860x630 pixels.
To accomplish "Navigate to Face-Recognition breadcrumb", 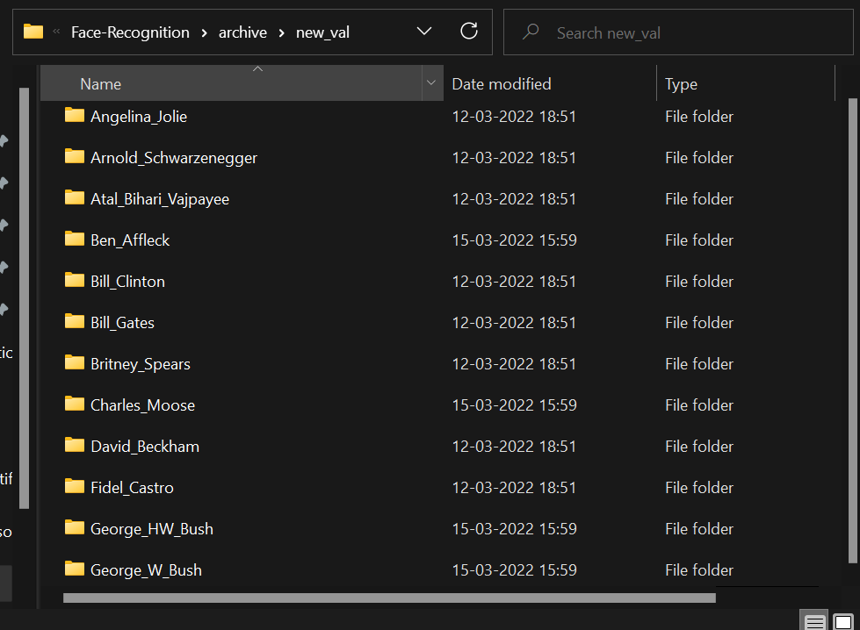I will click(130, 32).
